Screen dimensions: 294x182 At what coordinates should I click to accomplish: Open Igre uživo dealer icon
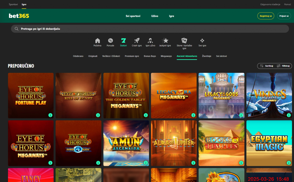150,40
